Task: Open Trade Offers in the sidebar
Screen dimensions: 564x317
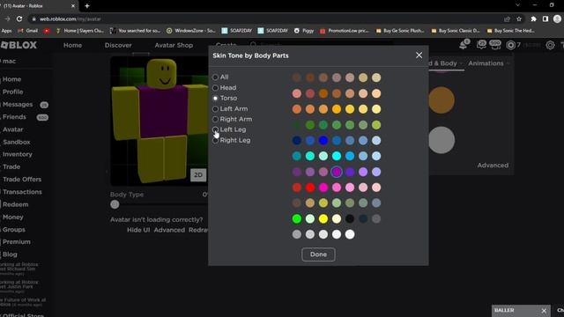Action: tap(22, 180)
